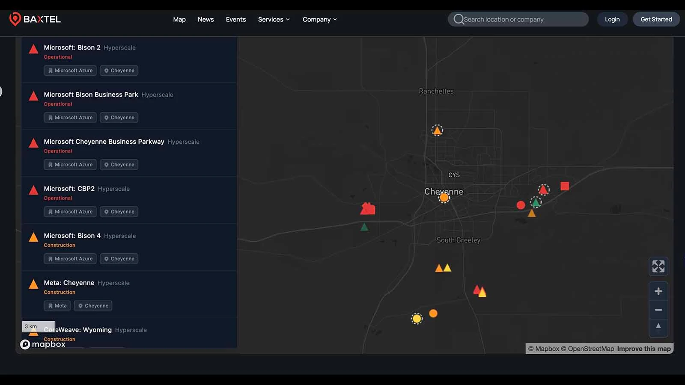The image size is (685, 385).
Task: Click the Microsoft Azure tag under Bison 2
Action: pos(70,70)
